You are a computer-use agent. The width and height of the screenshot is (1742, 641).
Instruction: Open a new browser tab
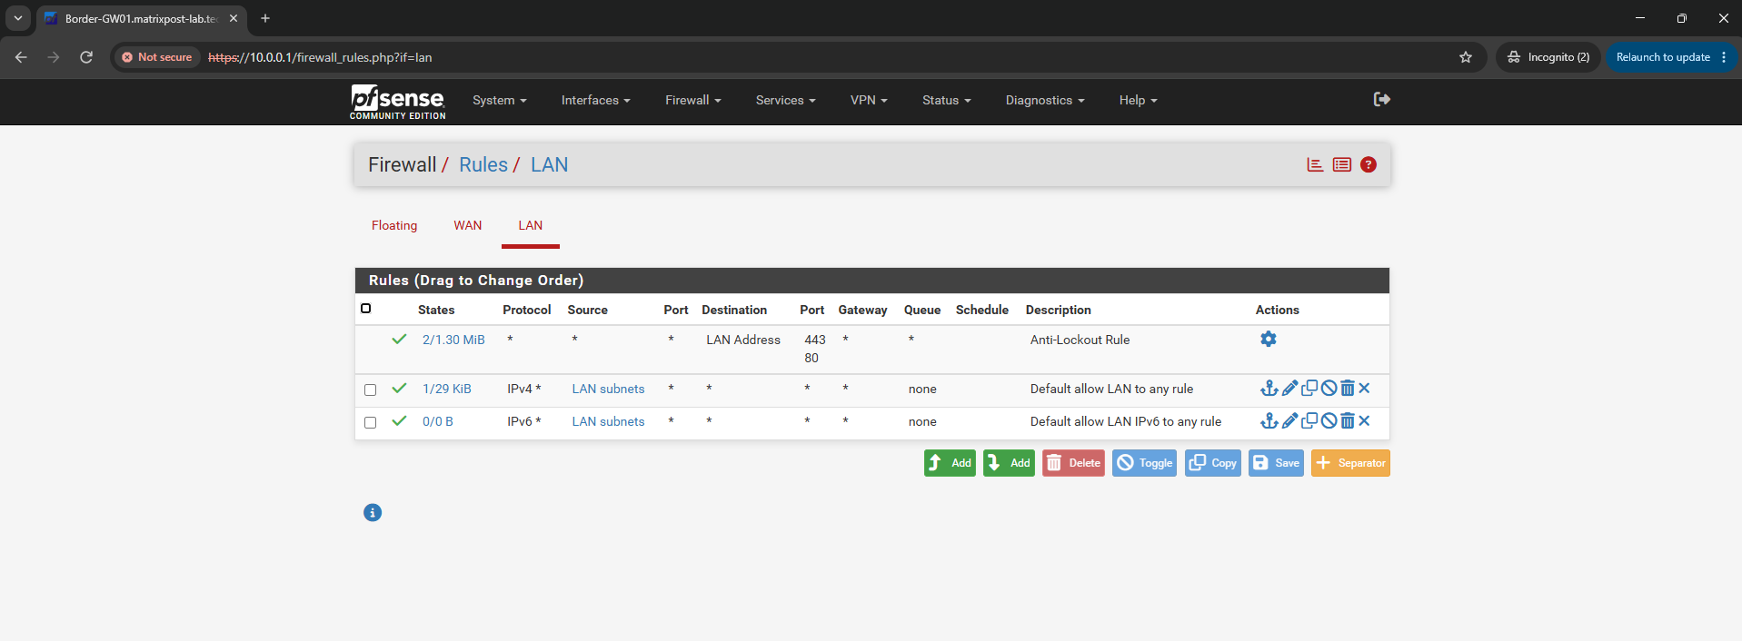pos(265,18)
